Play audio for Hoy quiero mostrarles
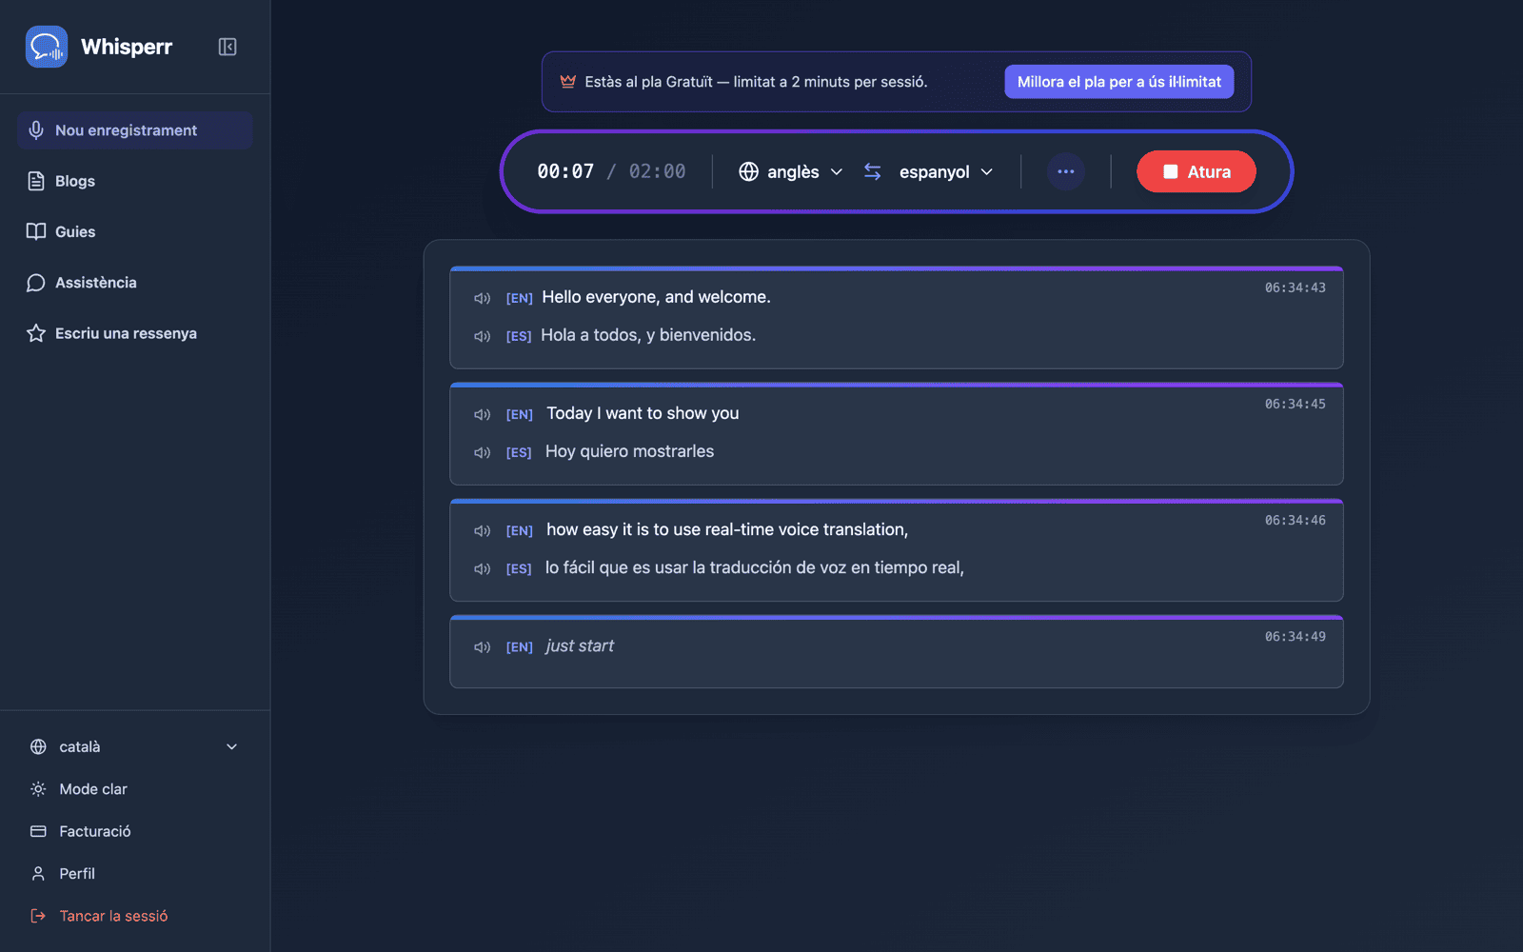Screen dimensions: 1523x952 point(483,452)
